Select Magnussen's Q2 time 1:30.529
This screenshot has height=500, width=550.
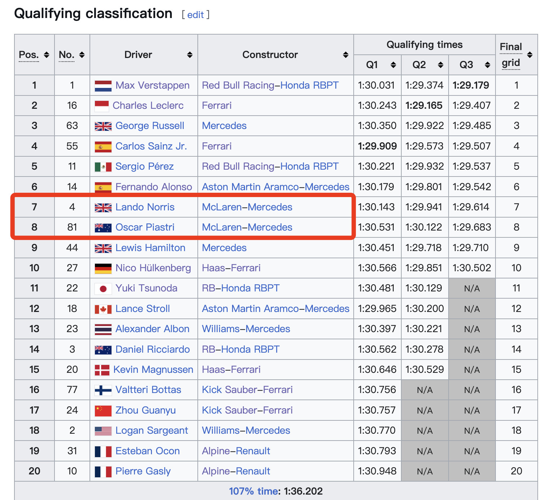click(x=424, y=370)
